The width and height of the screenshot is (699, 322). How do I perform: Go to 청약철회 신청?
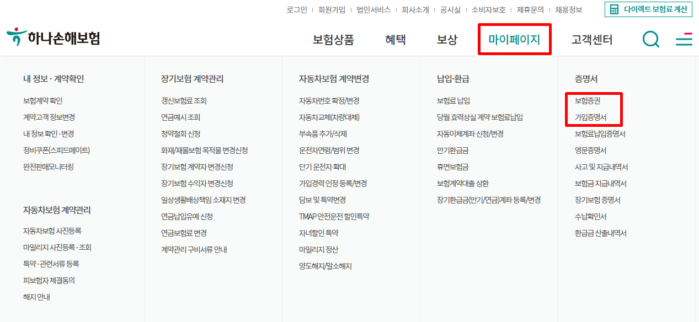point(181,134)
